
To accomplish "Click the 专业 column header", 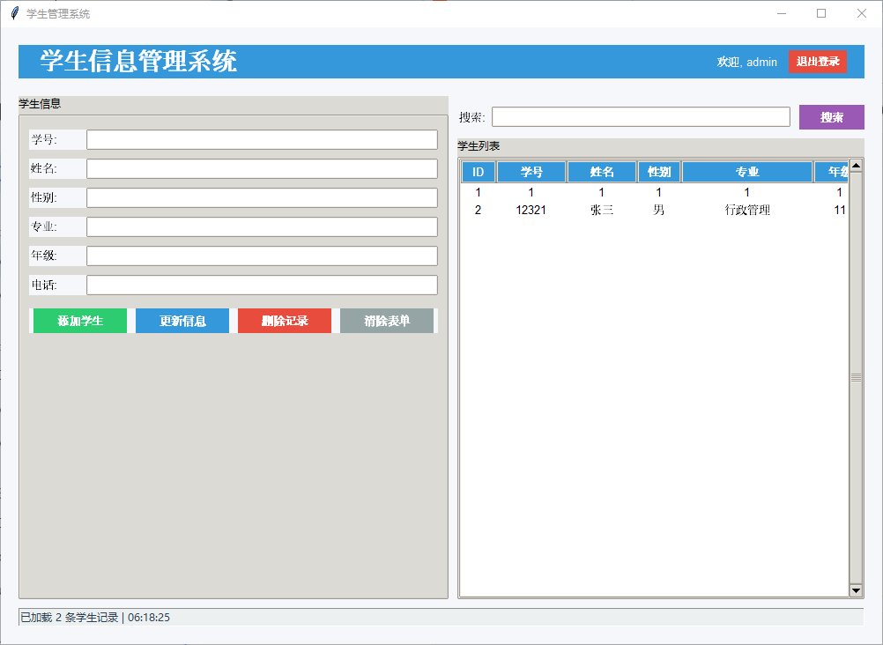I will pyautogui.click(x=746, y=171).
